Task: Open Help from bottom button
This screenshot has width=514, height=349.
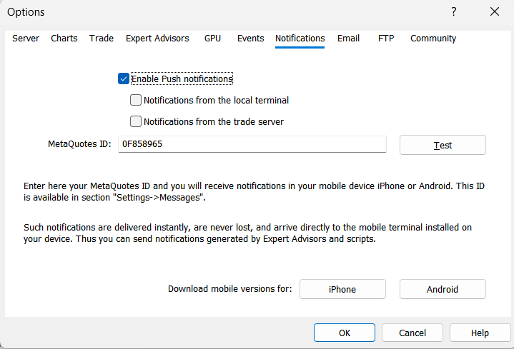Action: pyautogui.click(x=480, y=333)
